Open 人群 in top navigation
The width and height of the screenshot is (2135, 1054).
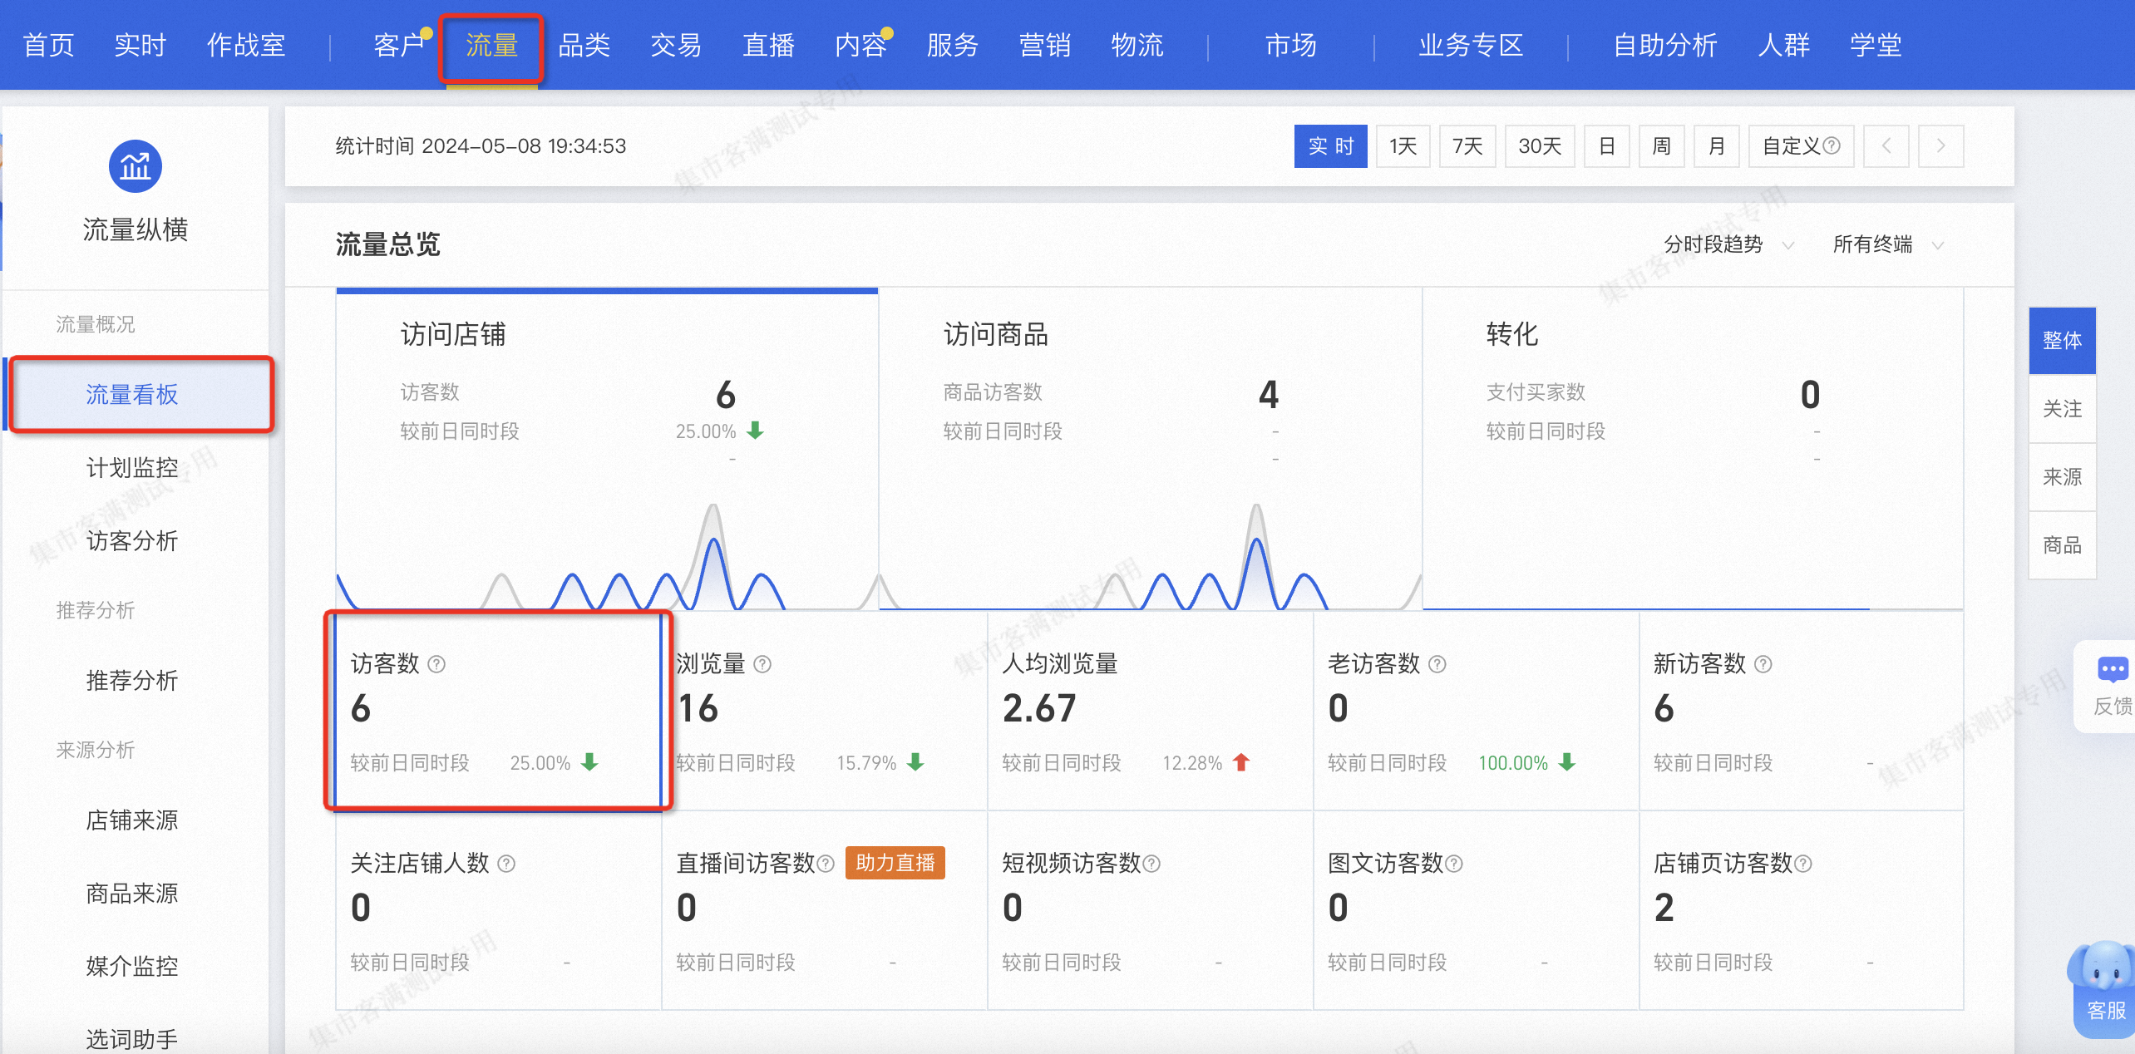tap(1783, 45)
